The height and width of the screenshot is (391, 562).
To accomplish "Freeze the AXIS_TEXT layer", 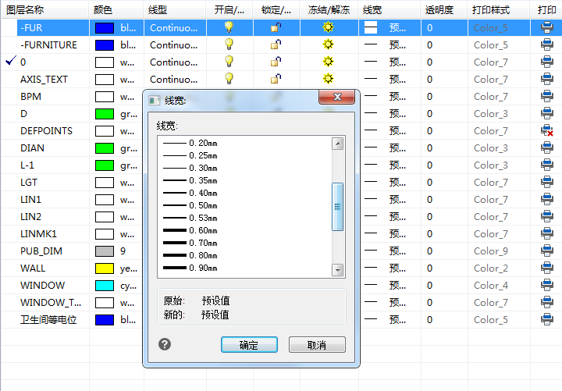I will pyautogui.click(x=328, y=79).
